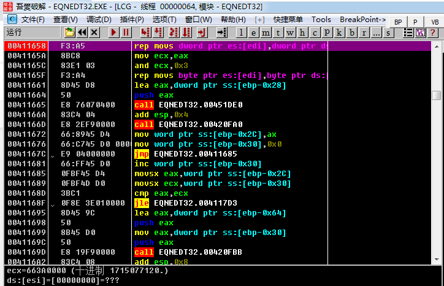Open the Tools menu
The height and width of the screenshot is (286, 444).
pyautogui.click(x=321, y=20)
